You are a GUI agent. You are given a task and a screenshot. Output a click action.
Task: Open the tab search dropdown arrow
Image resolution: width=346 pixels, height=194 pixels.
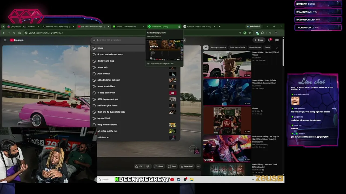coord(3,26)
